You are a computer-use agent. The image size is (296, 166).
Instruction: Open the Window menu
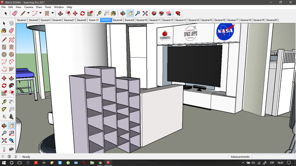click(x=58, y=7)
